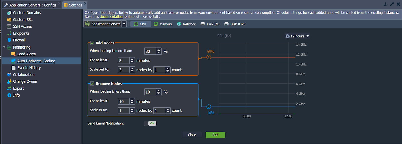The width and height of the screenshot is (402, 144).
Task: Adjust Add Nodes loading percent spinner
Action: click(x=159, y=51)
